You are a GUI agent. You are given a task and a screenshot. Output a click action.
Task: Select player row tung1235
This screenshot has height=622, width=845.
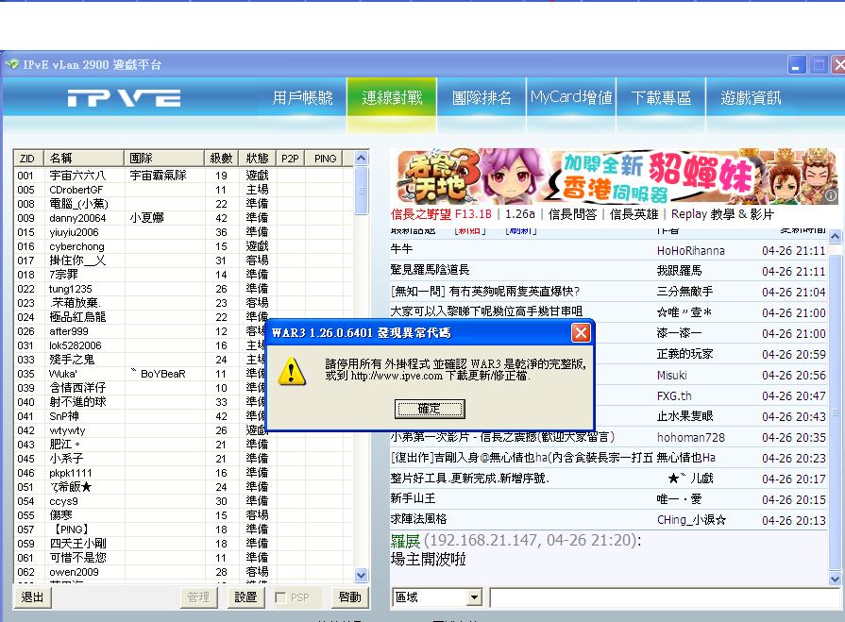[x=184, y=289]
